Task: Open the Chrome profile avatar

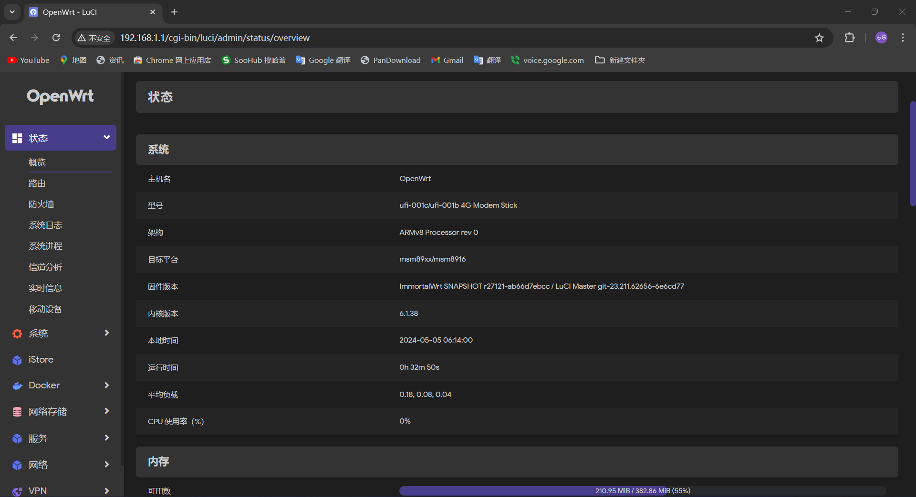Action: (881, 38)
